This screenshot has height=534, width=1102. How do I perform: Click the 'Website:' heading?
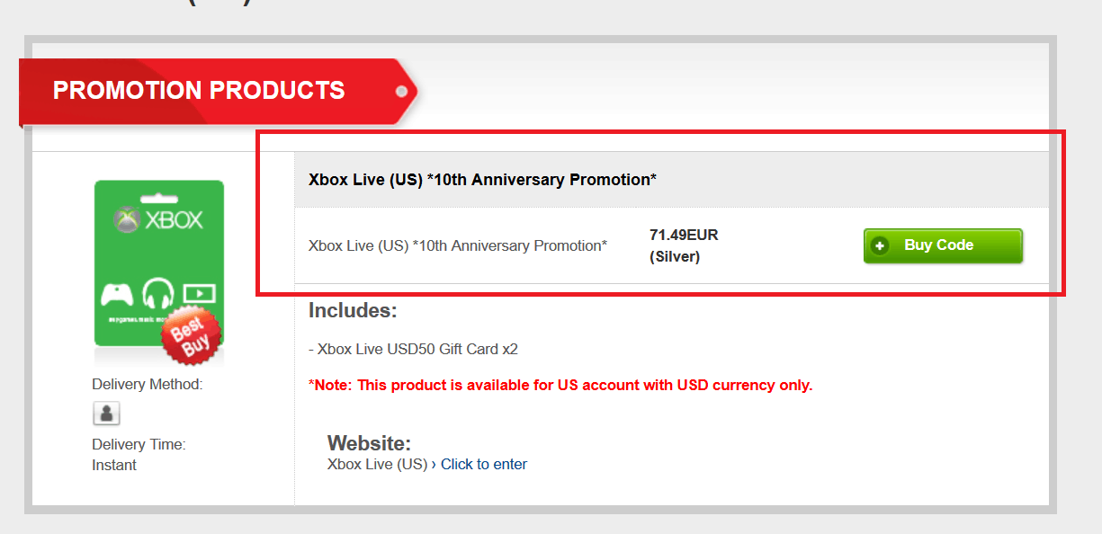tap(369, 443)
